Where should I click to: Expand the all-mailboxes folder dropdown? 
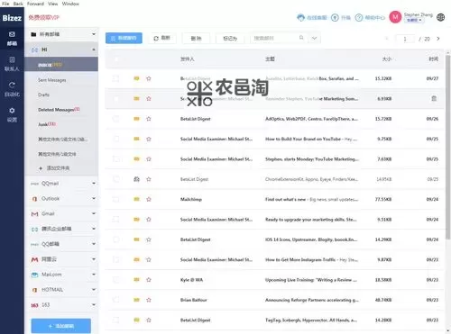[x=94, y=34]
